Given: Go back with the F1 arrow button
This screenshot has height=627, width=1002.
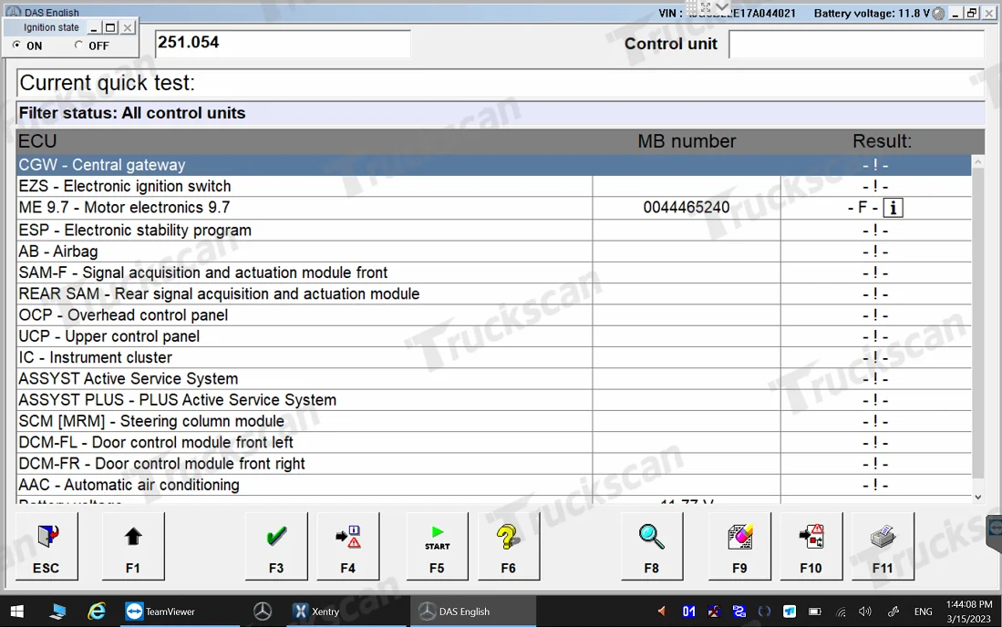Looking at the screenshot, I should (x=133, y=547).
